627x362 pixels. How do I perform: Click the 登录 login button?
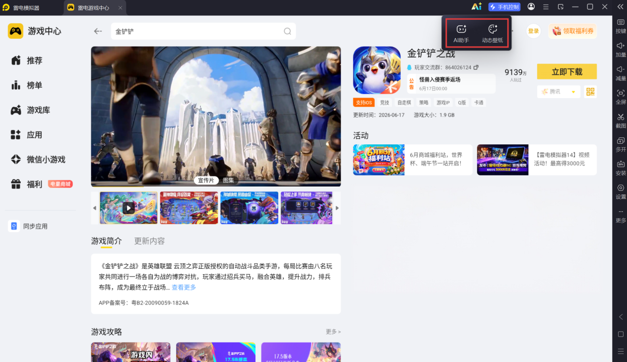point(533,31)
